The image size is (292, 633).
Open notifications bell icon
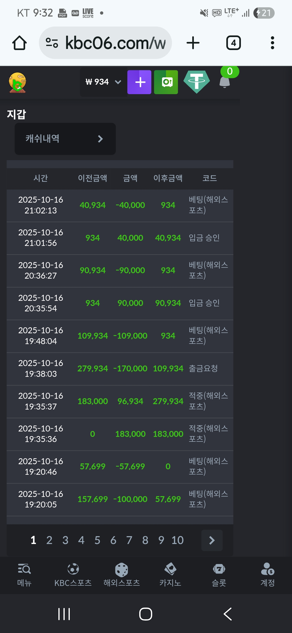pyautogui.click(x=225, y=82)
